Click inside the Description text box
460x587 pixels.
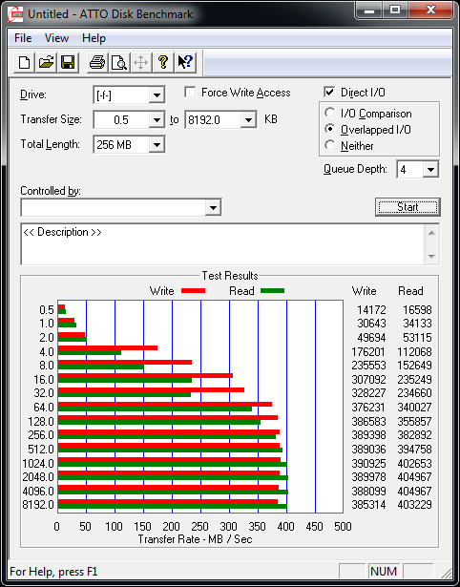click(x=223, y=244)
